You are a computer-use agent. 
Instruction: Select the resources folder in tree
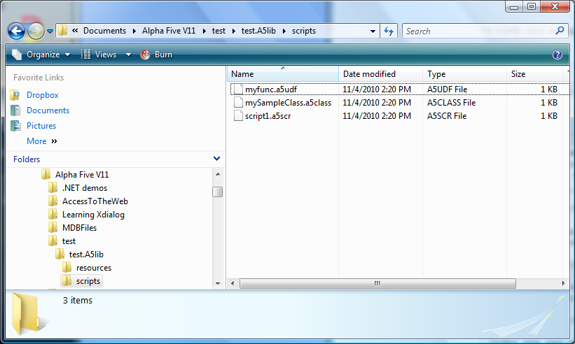[x=94, y=268]
